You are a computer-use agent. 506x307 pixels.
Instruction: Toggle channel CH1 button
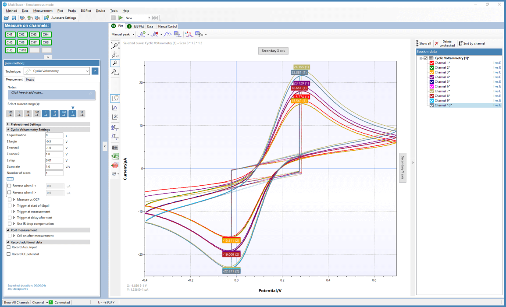tap(10, 35)
